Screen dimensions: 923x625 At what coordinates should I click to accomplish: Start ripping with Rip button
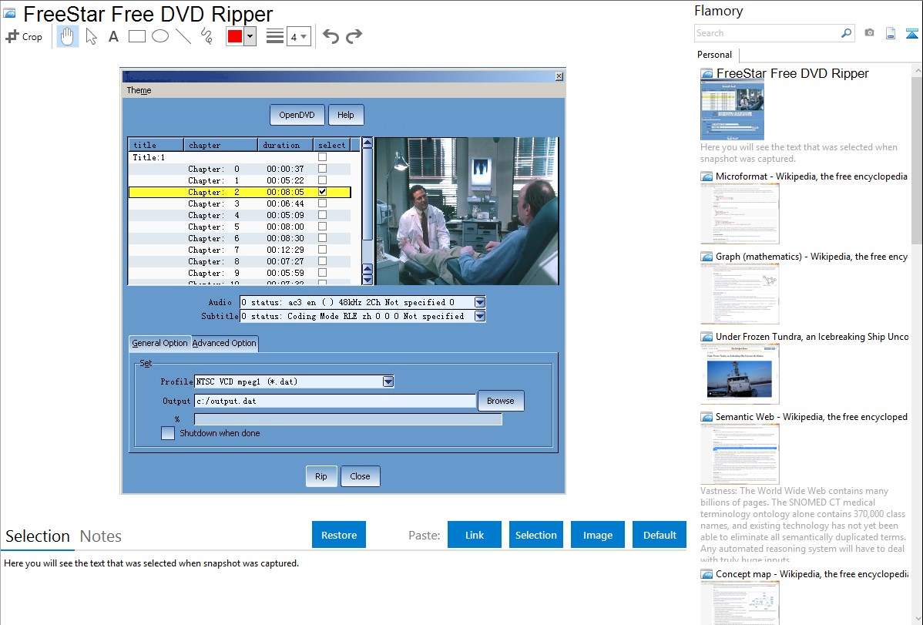321,476
